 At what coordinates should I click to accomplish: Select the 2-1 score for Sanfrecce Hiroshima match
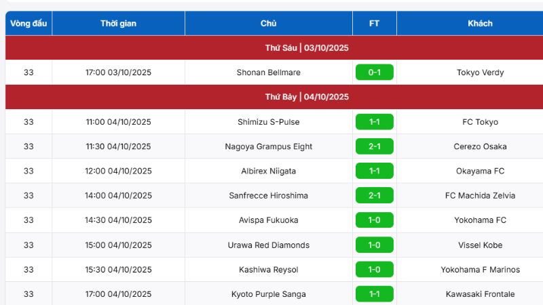pos(374,195)
